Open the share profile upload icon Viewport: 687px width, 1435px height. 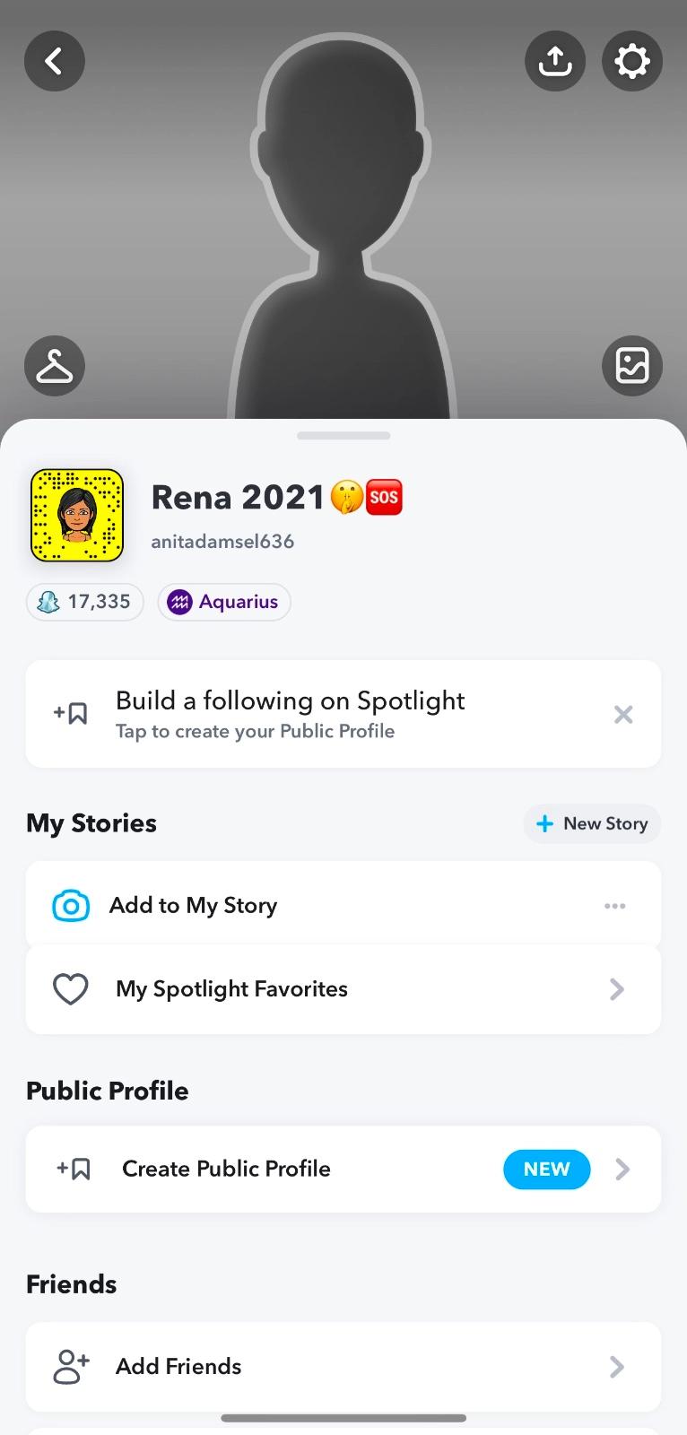pyautogui.click(x=555, y=61)
